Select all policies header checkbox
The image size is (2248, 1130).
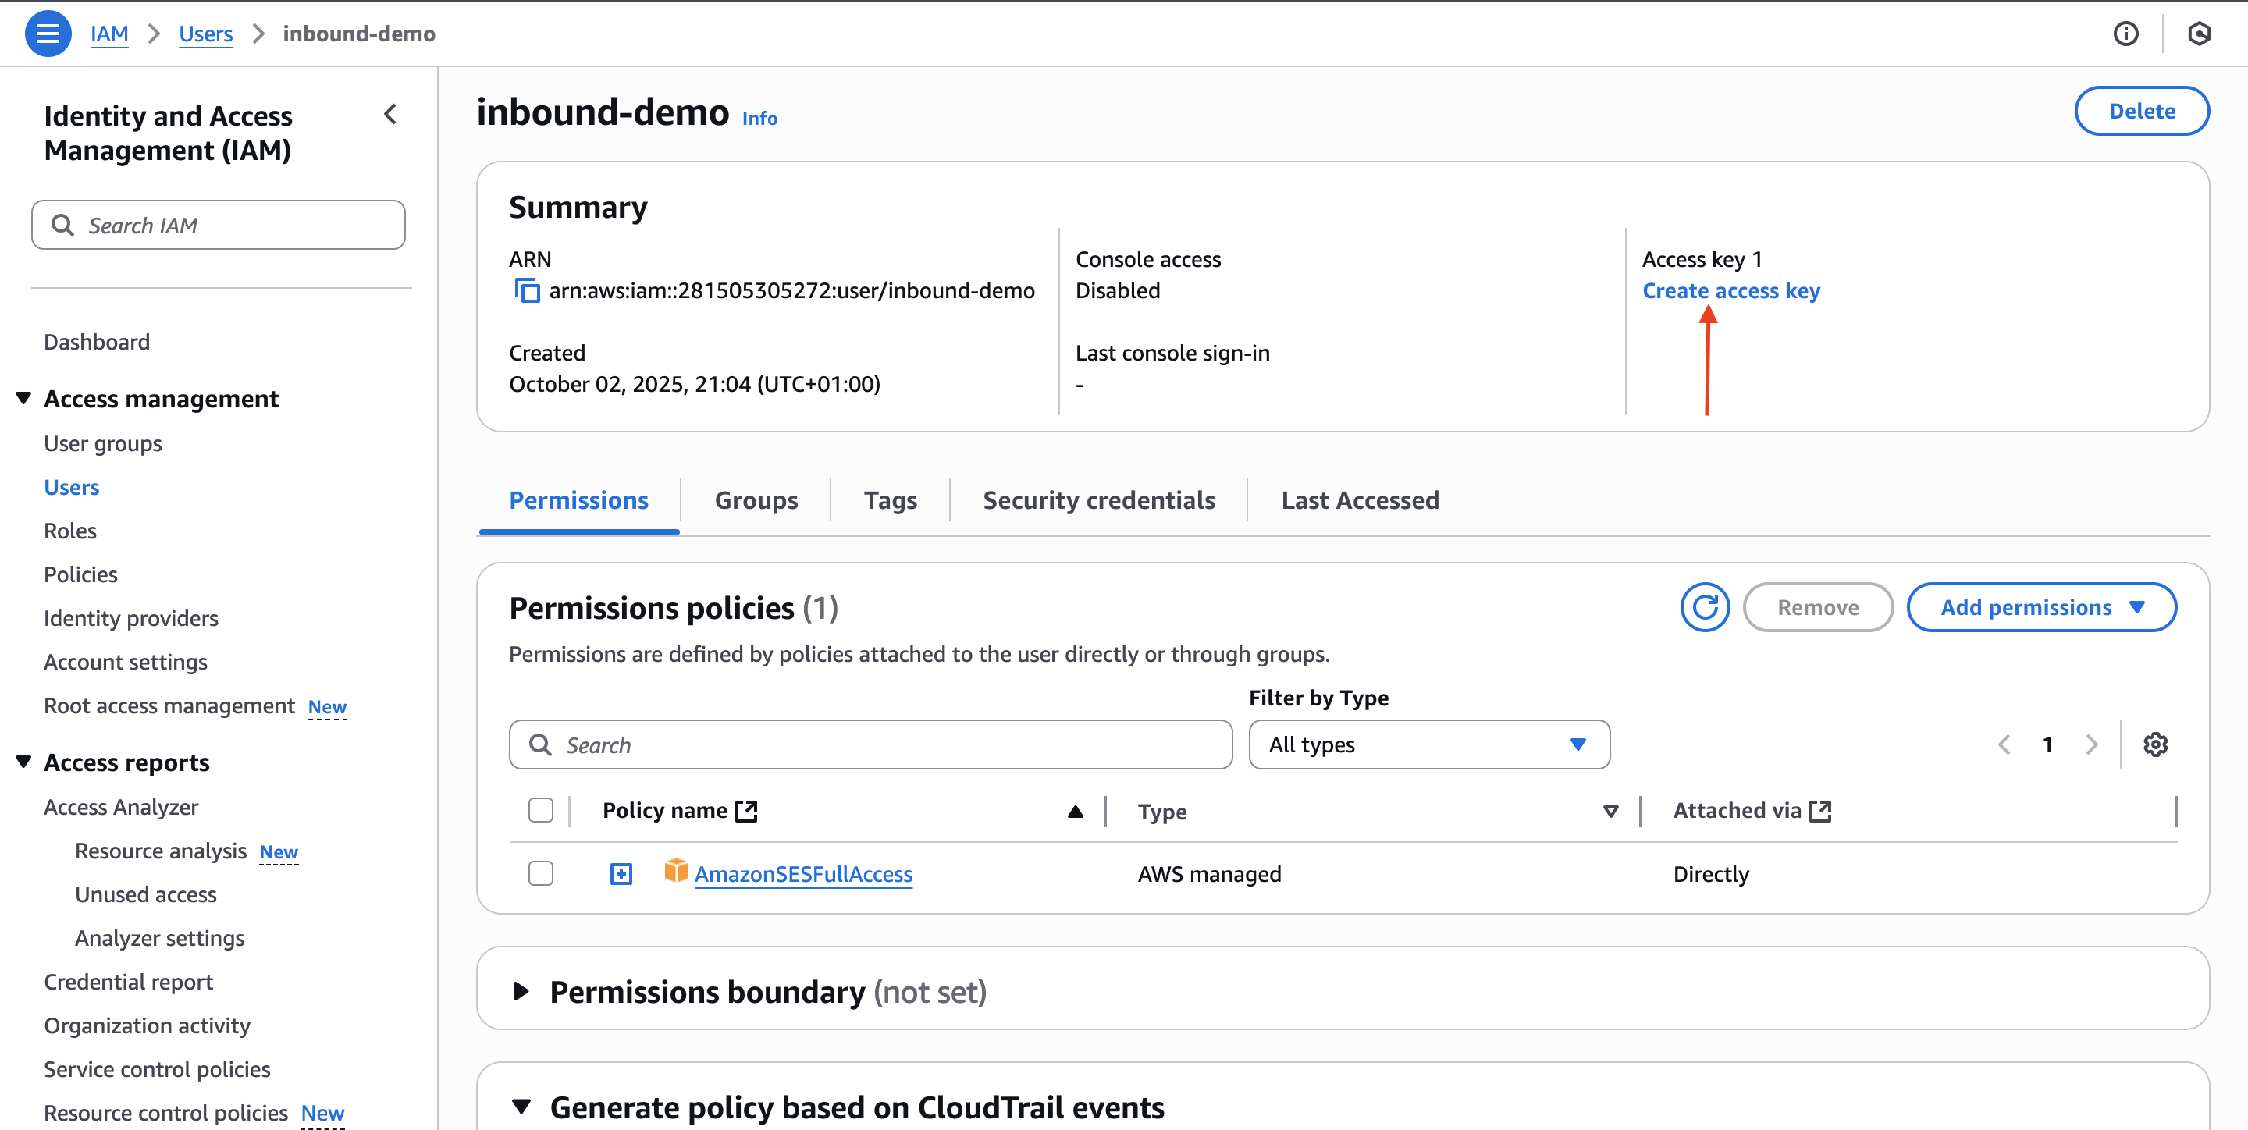pyautogui.click(x=540, y=811)
